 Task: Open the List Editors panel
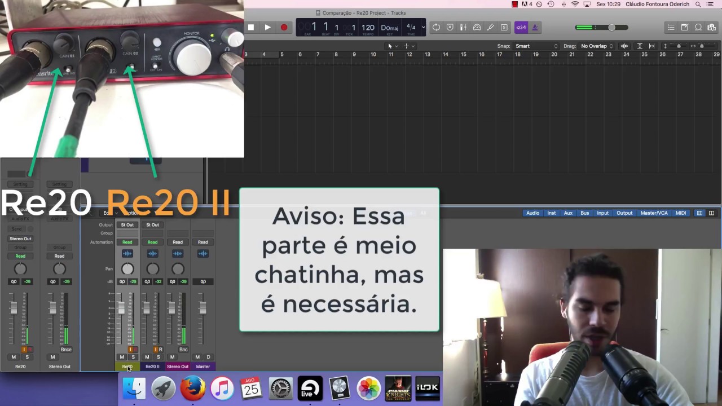point(671,27)
